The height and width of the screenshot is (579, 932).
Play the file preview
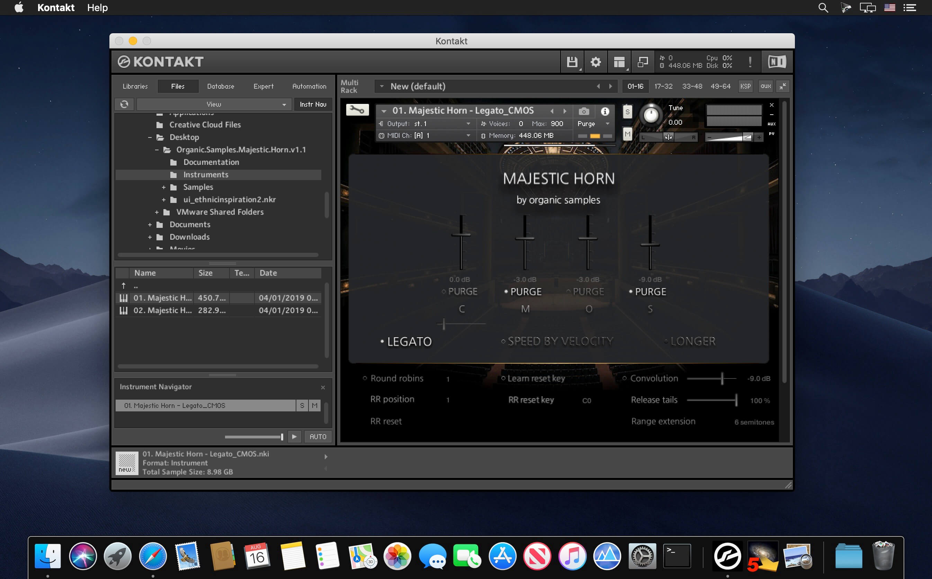[294, 437]
